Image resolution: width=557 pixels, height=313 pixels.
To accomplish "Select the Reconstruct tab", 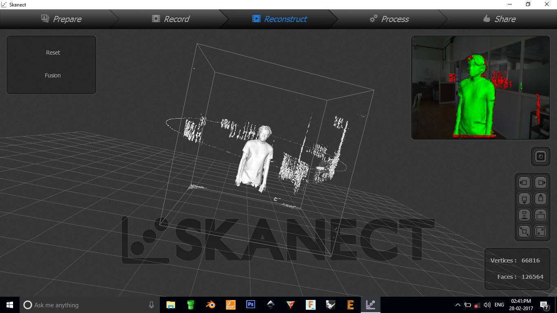I will point(279,19).
